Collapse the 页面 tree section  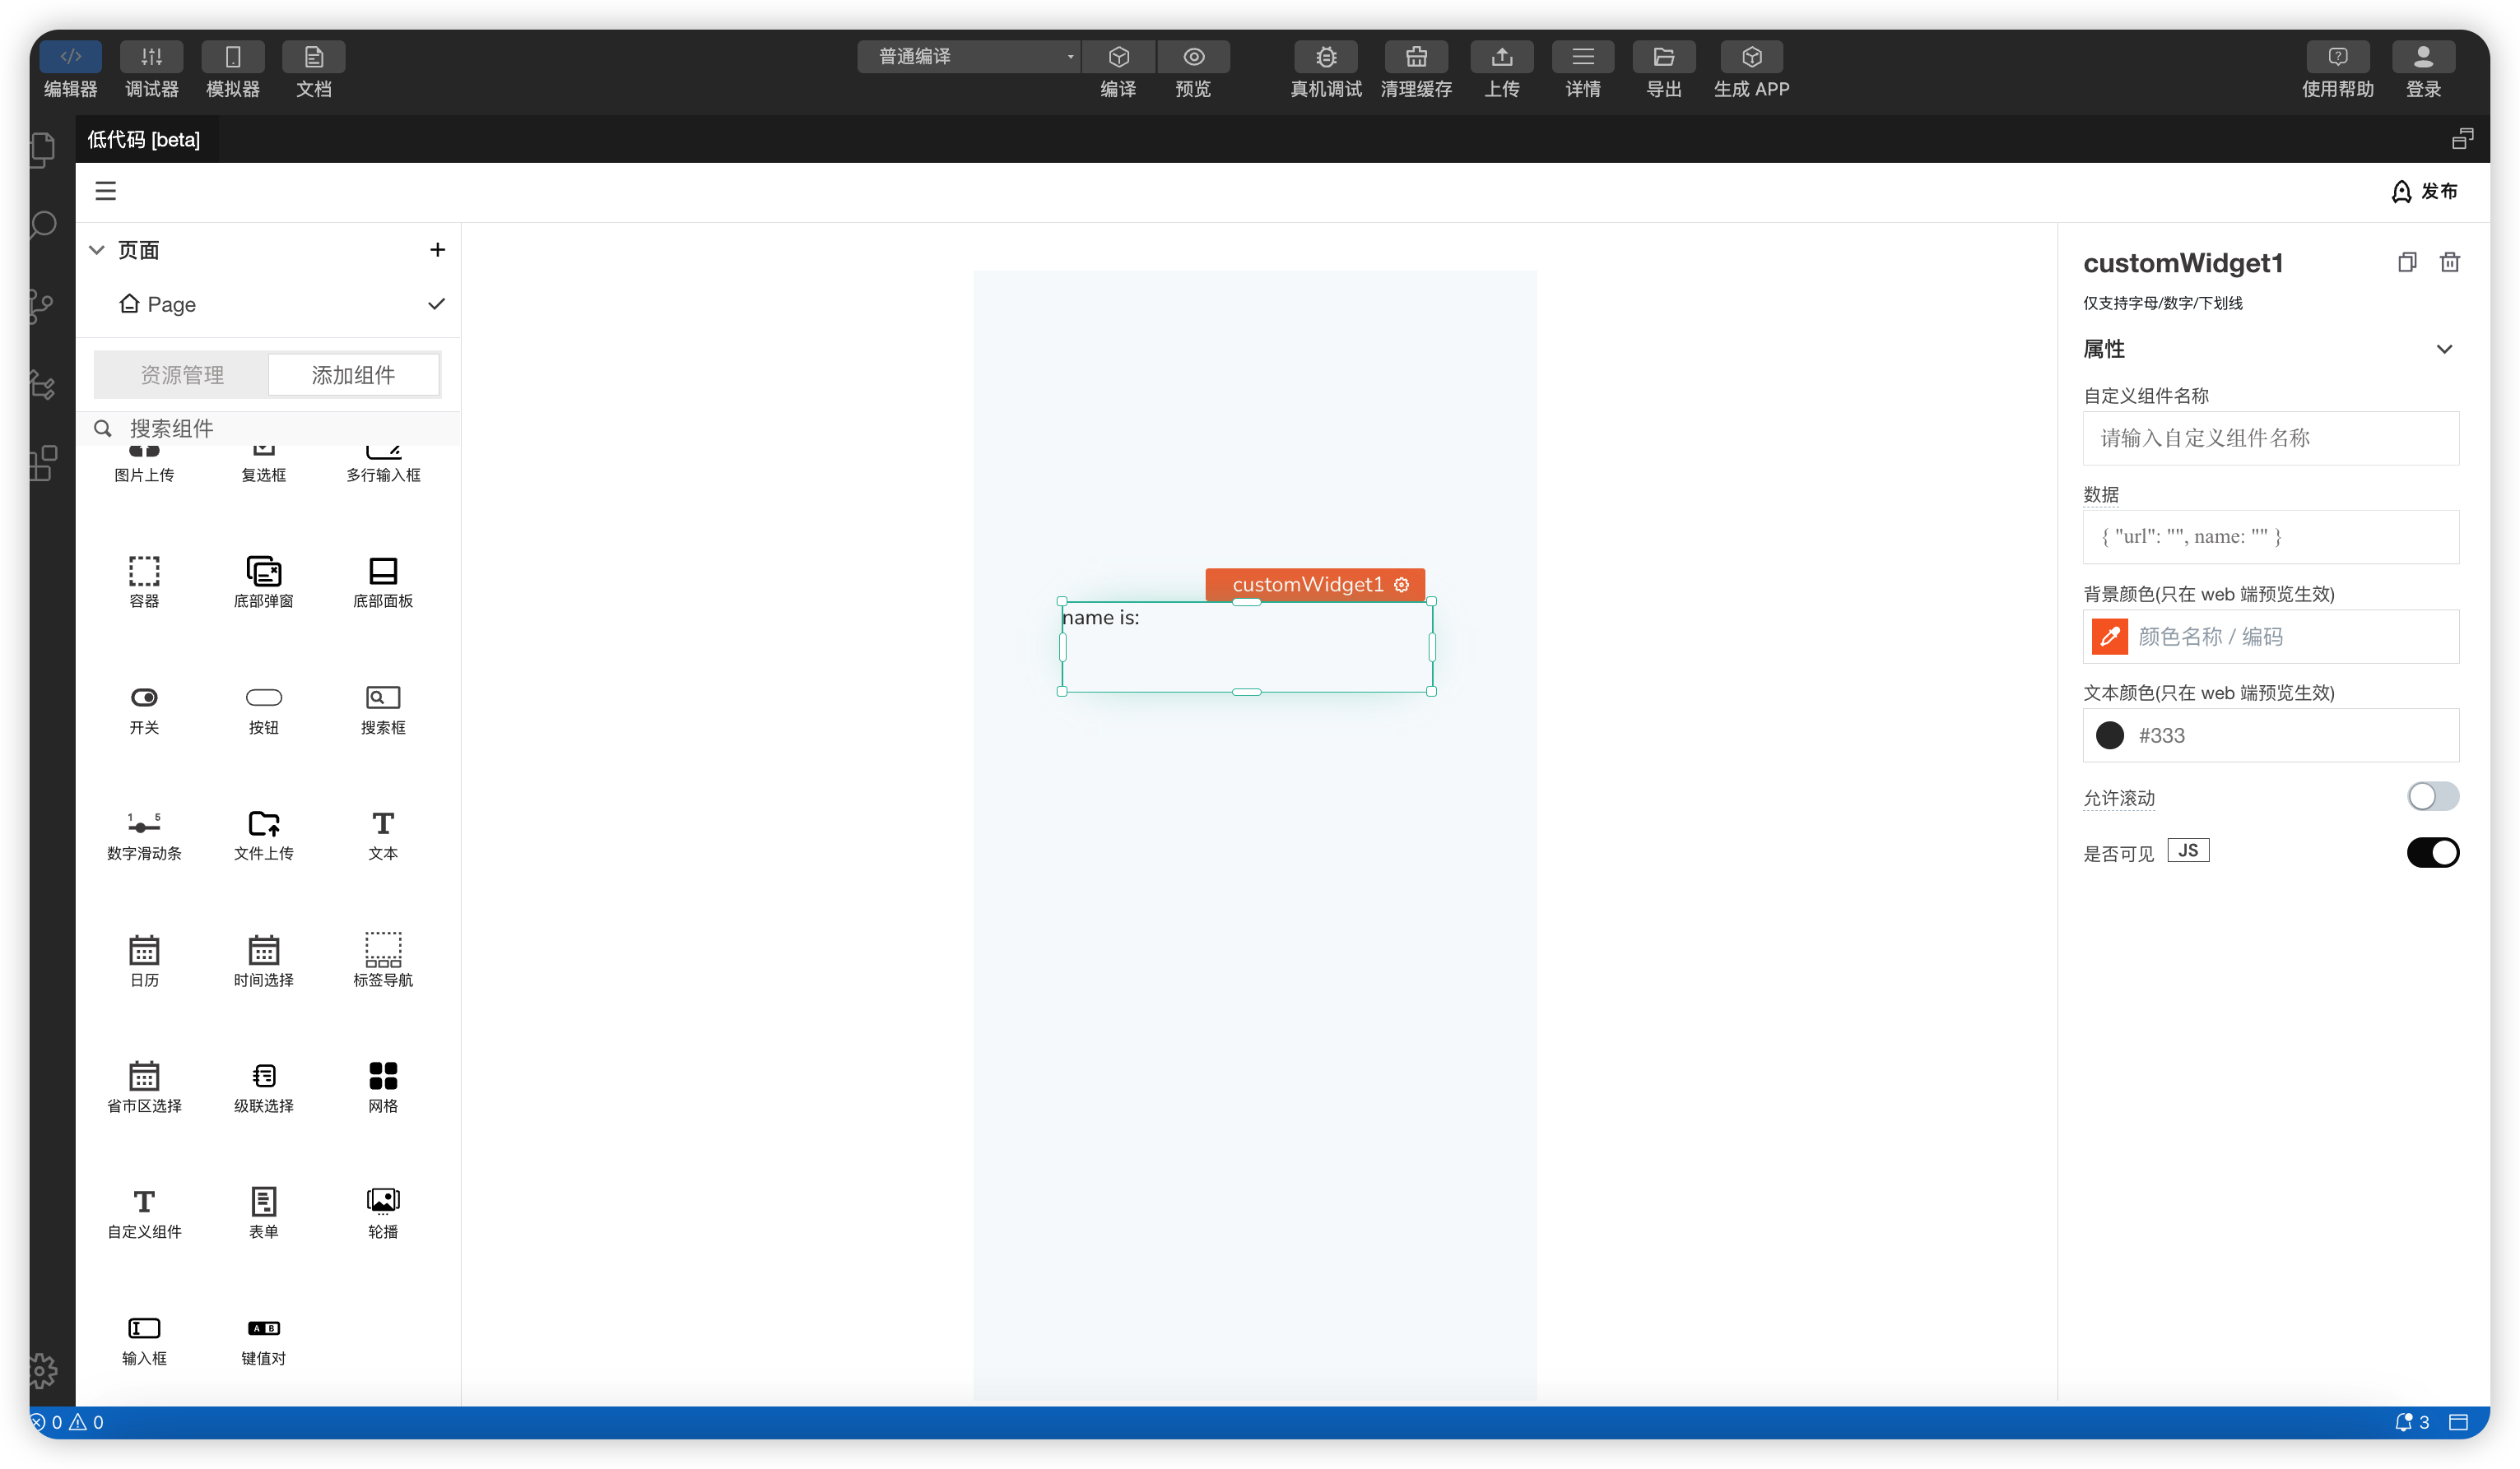pos(97,250)
